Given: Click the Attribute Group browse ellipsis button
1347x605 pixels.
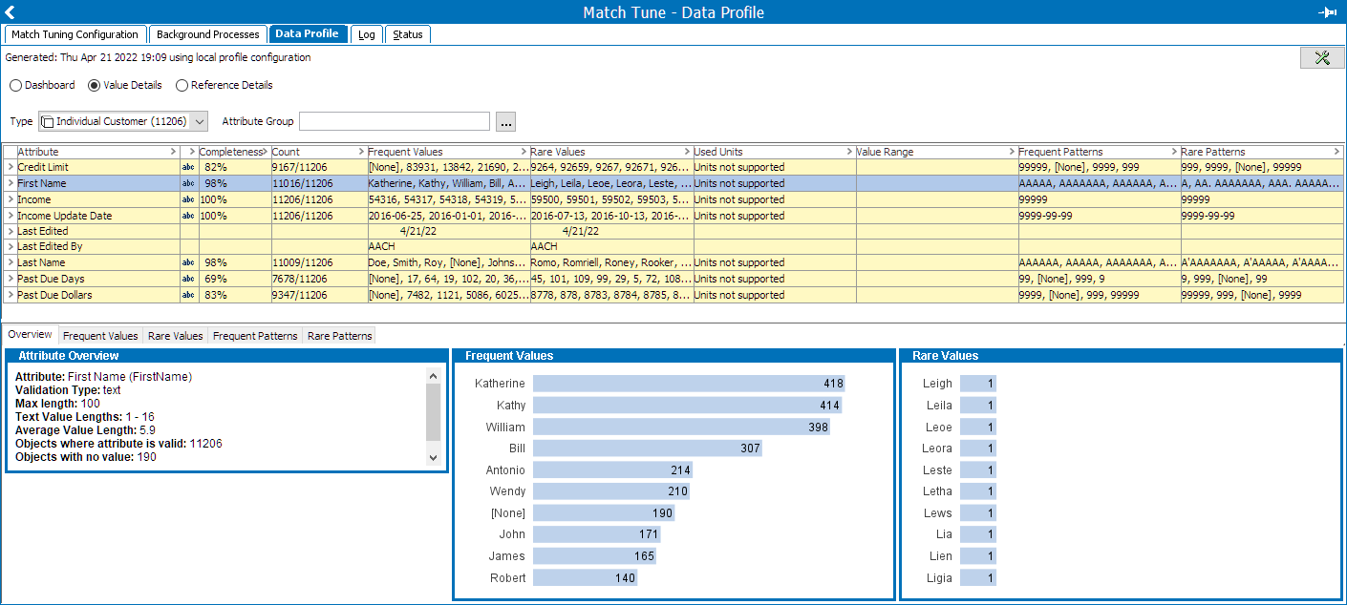Looking at the screenshot, I should [x=506, y=121].
